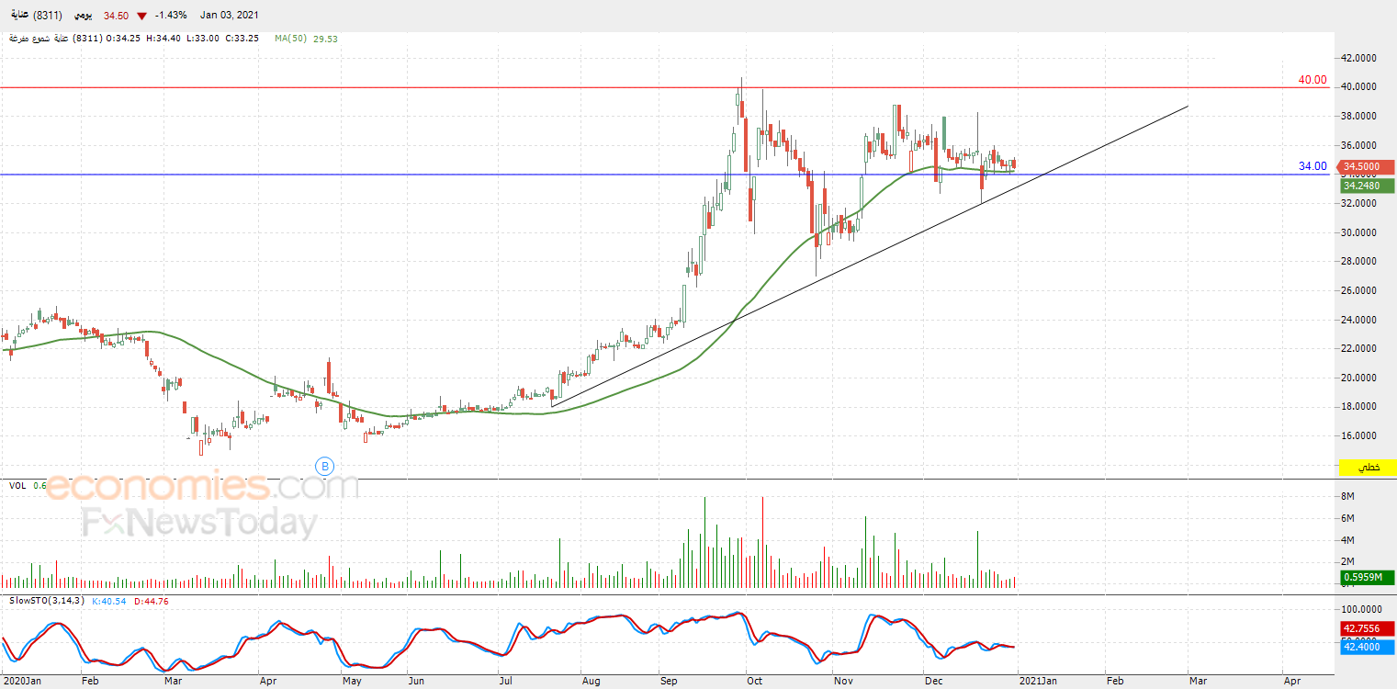The height and width of the screenshot is (689, 1397).
Task: Click the red down-arrow price change indicator
Action: pyautogui.click(x=141, y=16)
